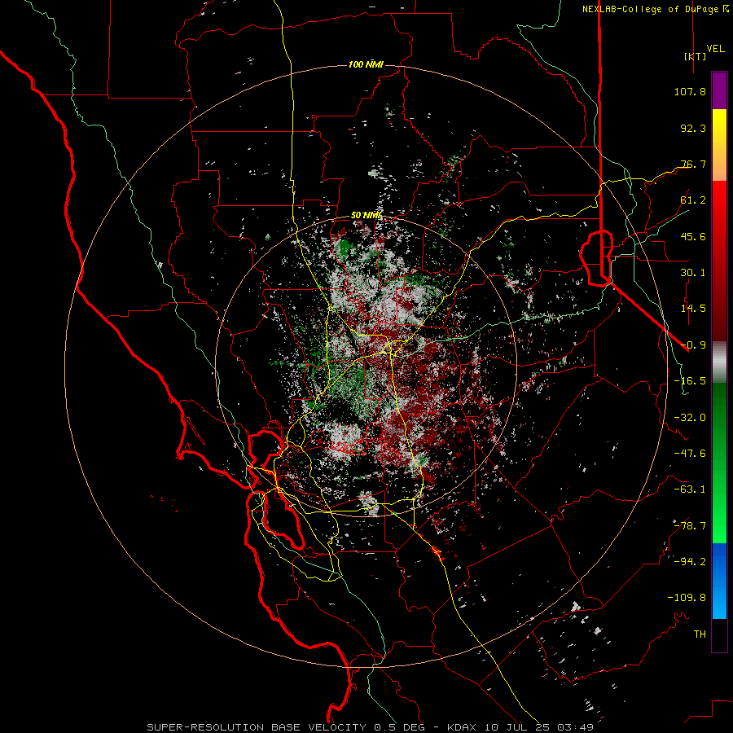Image resolution: width=733 pixels, height=733 pixels.
Task: Click the 100 NMI range ring label
Action: pyautogui.click(x=366, y=64)
